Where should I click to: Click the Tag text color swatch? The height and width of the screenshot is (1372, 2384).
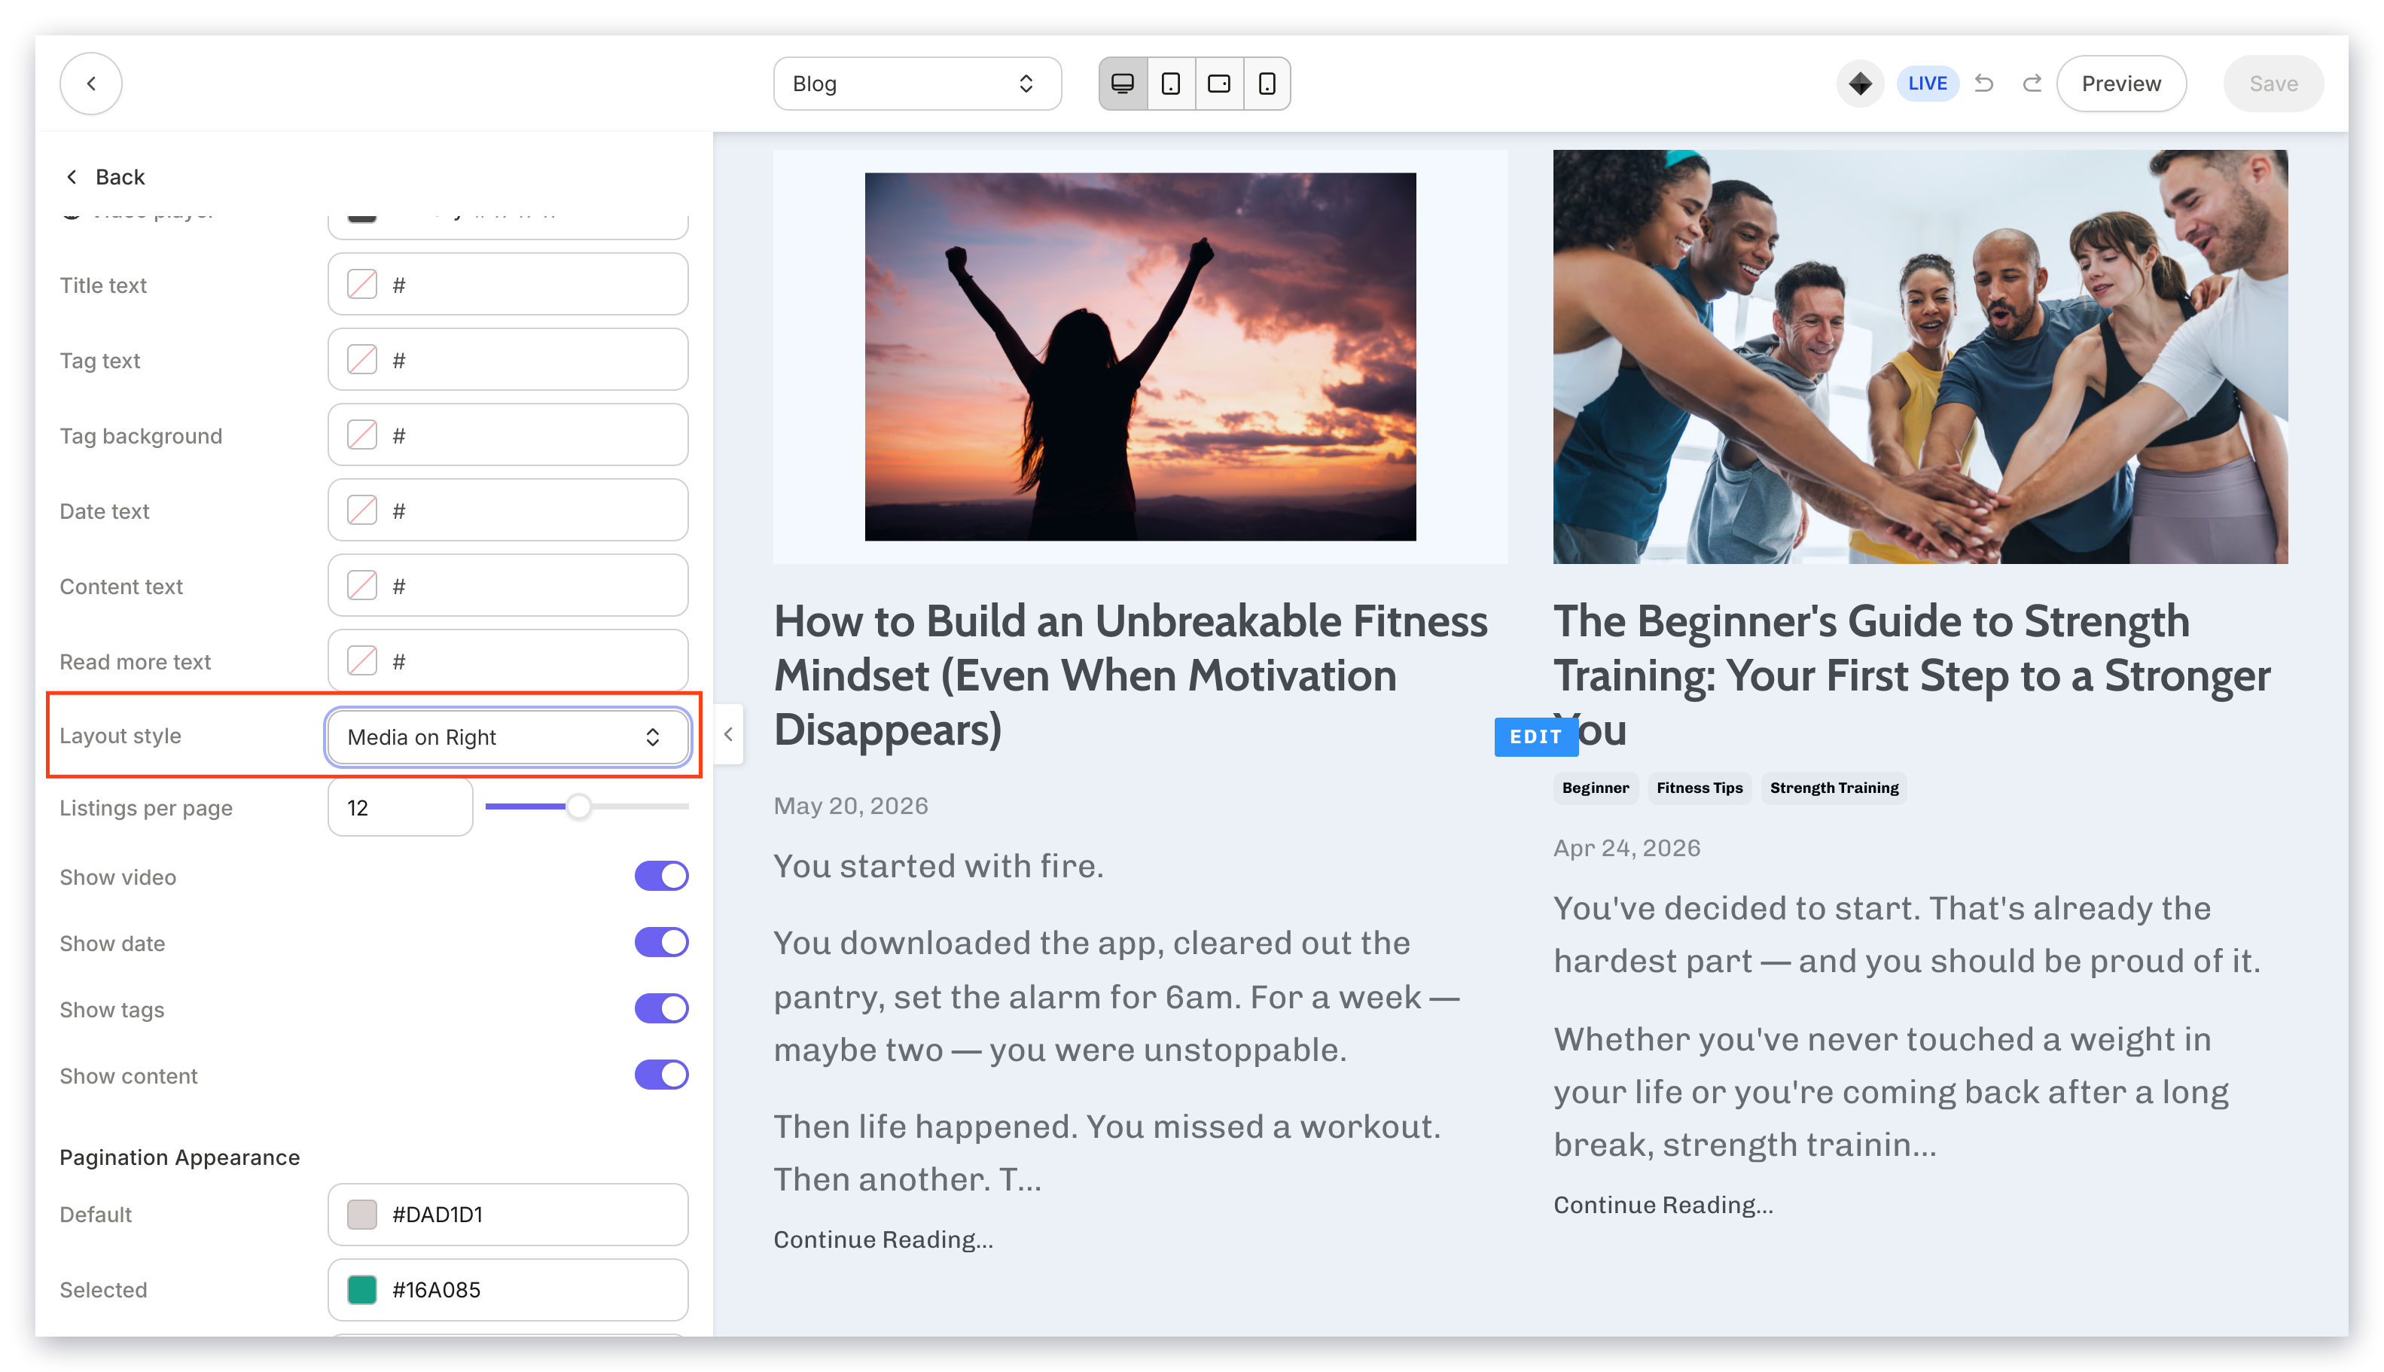pyautogui.click(x=362, y=360)
